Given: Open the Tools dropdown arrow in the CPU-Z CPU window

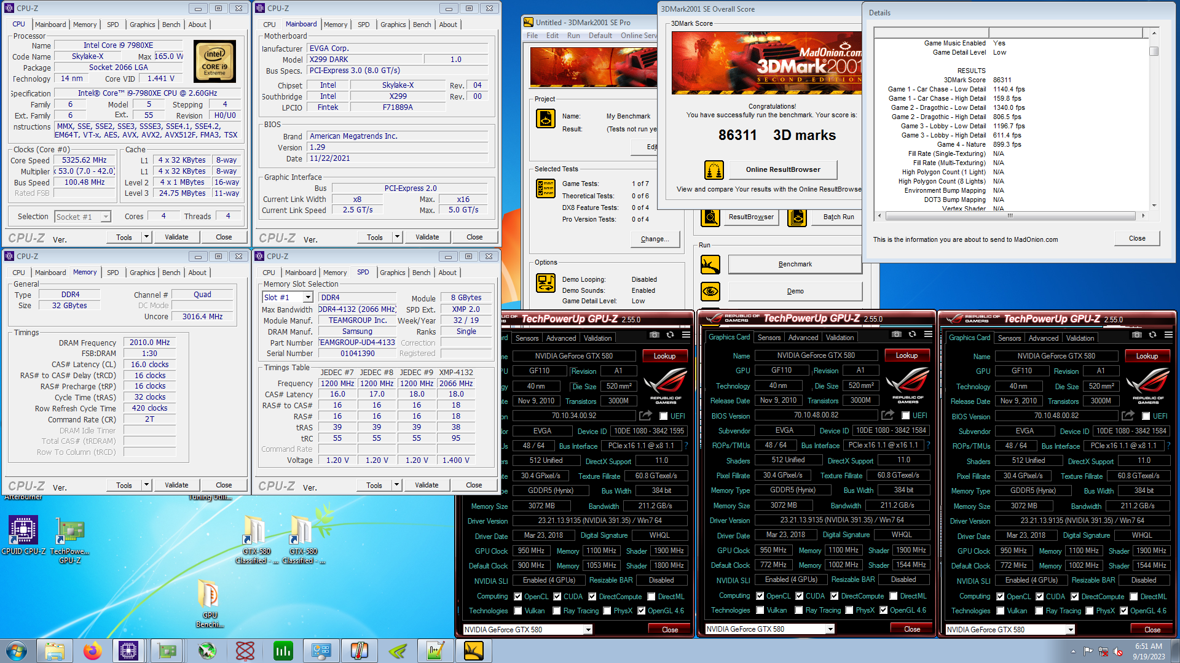Looking at the screenshot, I should [x=146, y=237].
